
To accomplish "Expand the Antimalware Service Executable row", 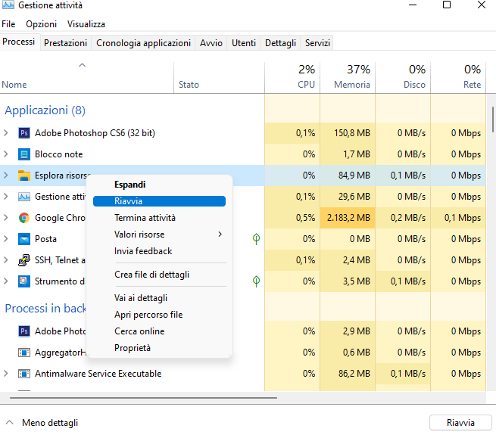I will click(6, 374).
